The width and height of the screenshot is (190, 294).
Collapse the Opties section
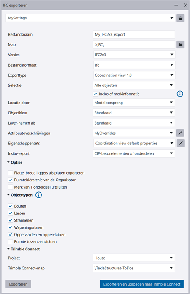(8, 162)
